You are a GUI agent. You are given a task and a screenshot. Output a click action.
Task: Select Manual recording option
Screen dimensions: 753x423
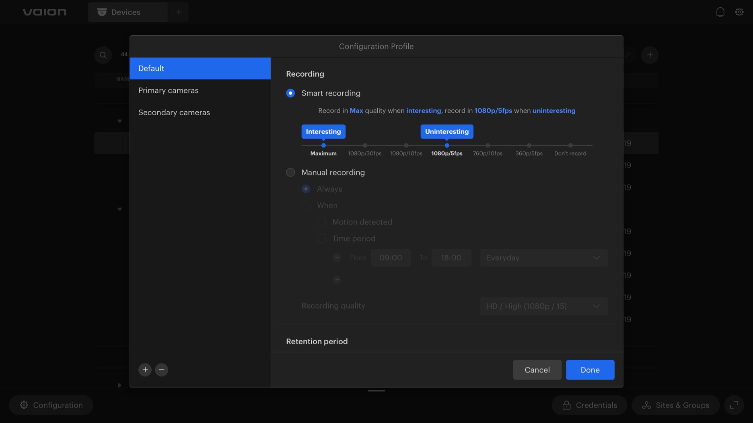(x=290, y=172)
